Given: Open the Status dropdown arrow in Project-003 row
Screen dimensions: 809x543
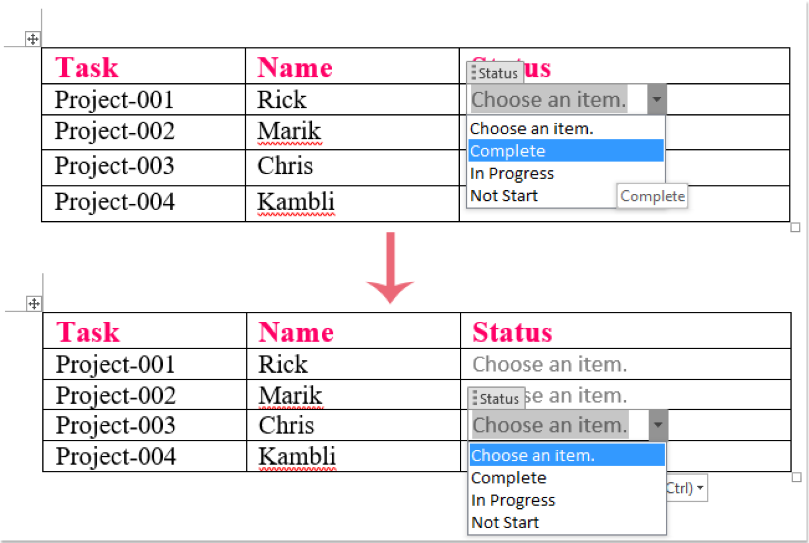Looking at the screenshot, I should pos(658,424).
